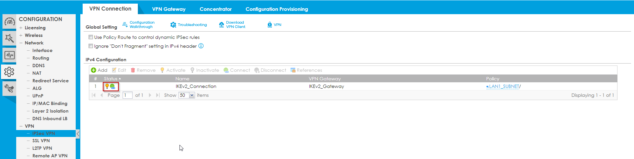The width and height of the screenshot is (634, 159).
Task: Open the Troubleshooting tool
Action: click(189, 25)
